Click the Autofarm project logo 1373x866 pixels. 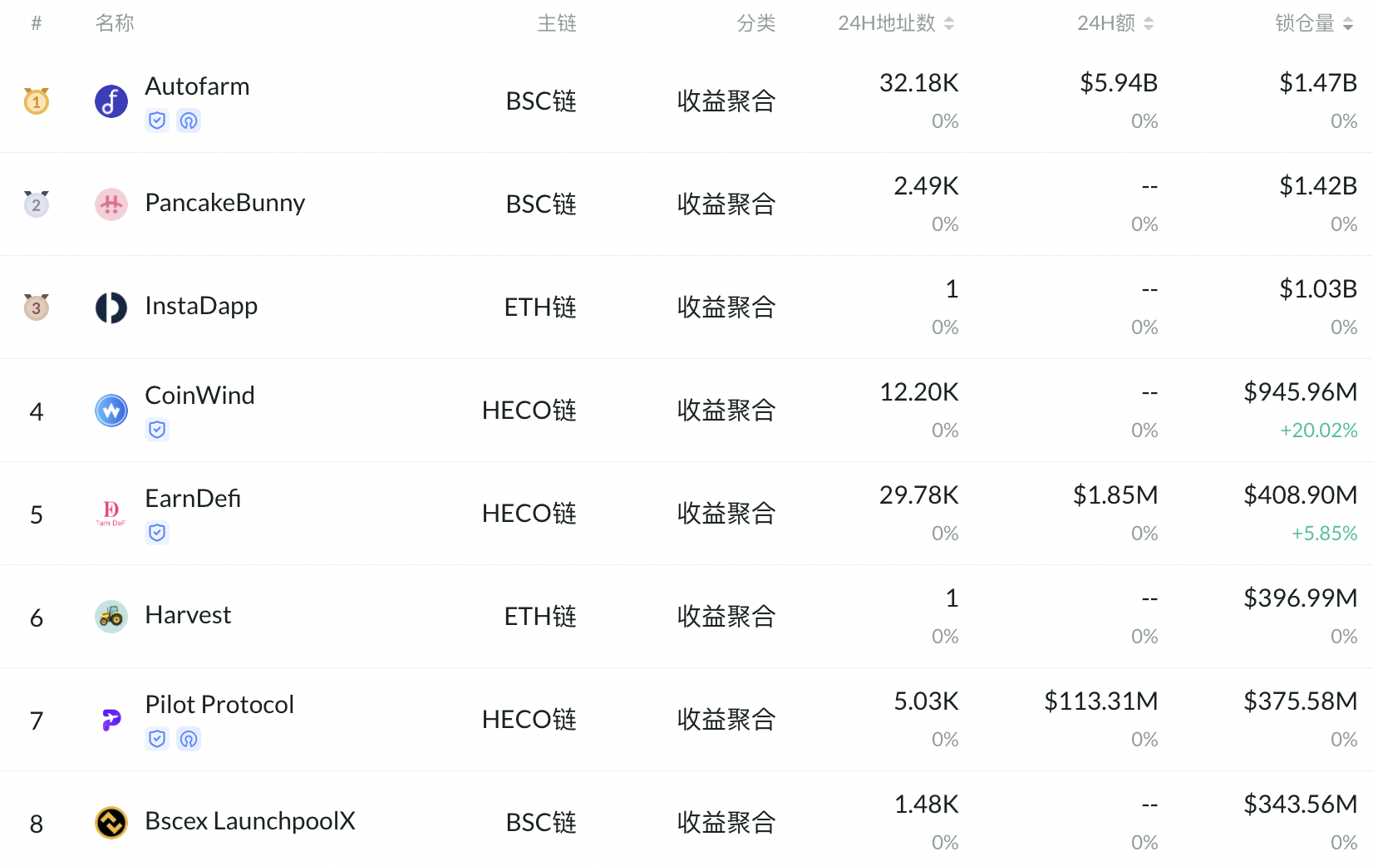coord(111,101)
